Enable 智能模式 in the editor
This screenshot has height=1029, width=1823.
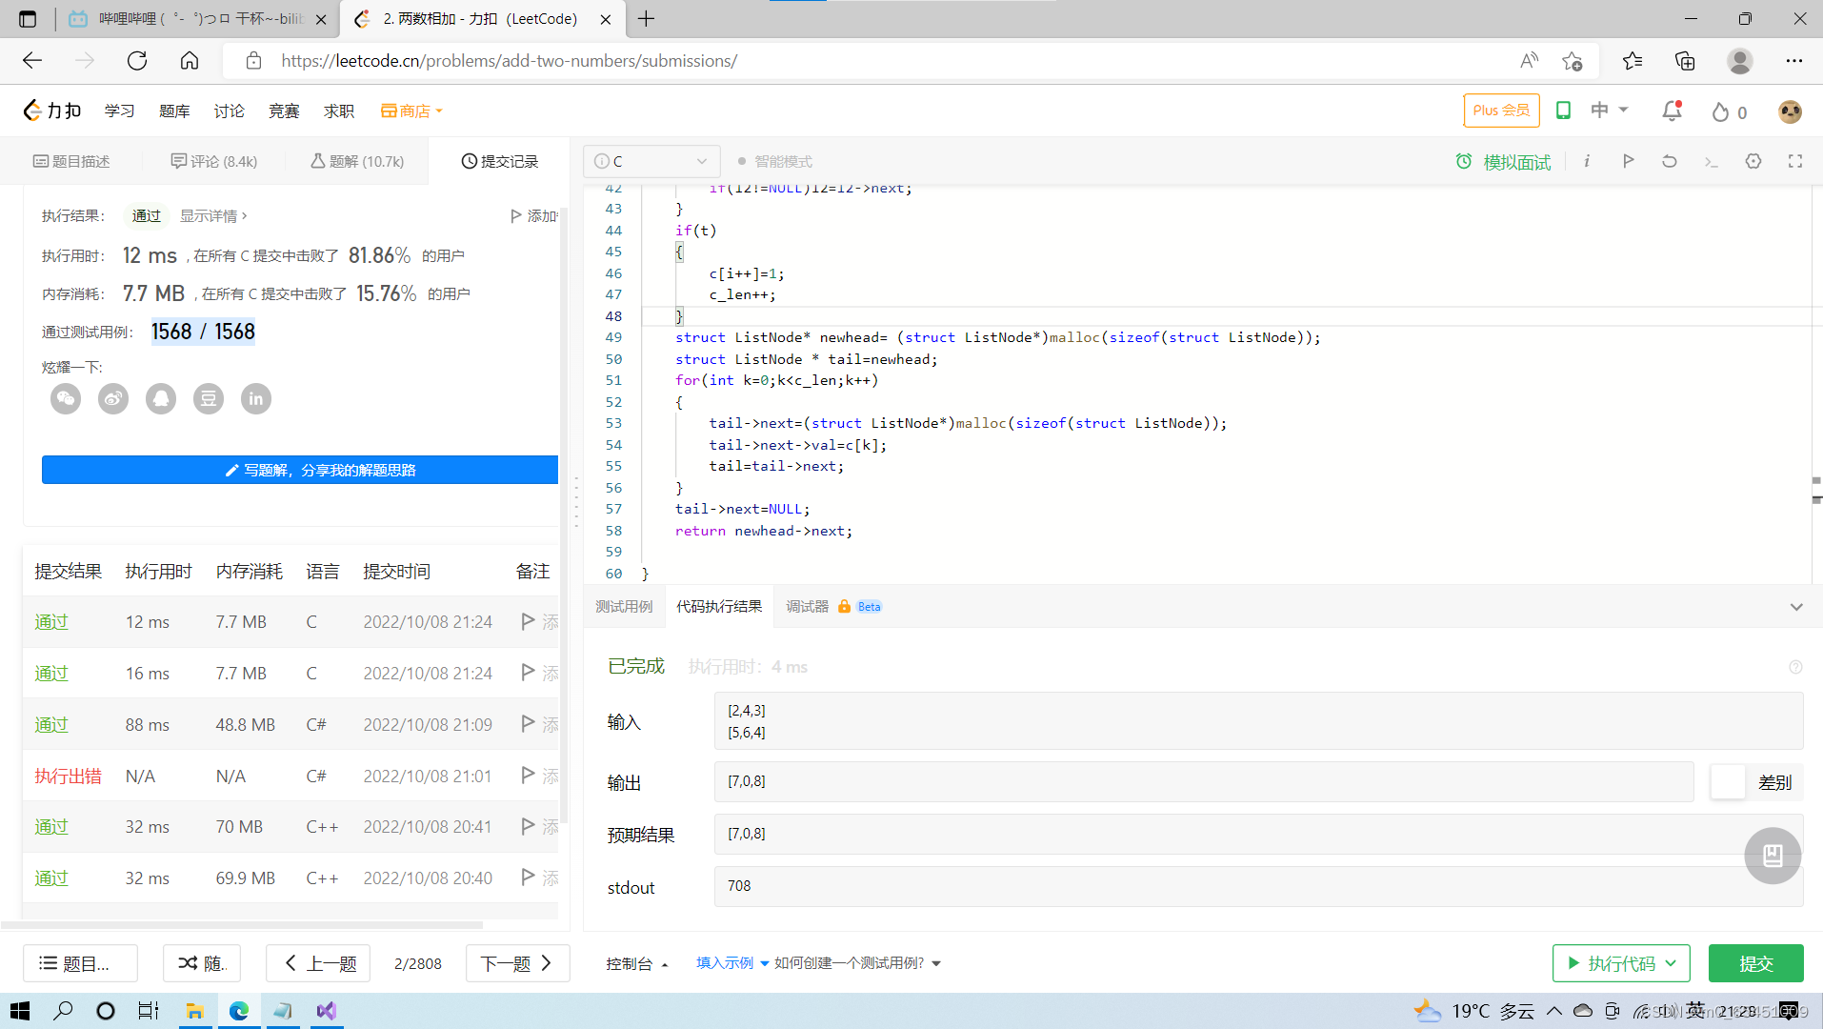[x=781, y=161]
